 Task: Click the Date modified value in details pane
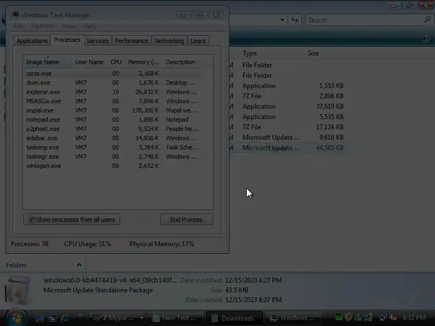click(253, 280)
